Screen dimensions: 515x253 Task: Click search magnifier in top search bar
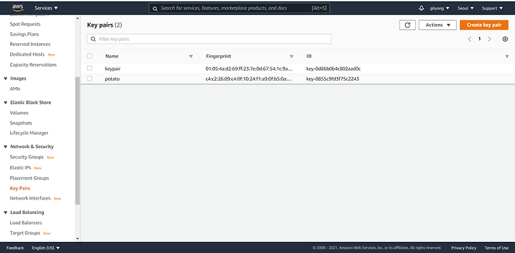click(x=155, y=8)
